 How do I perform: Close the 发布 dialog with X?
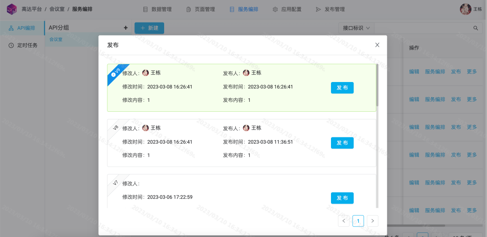click(377, 45)
